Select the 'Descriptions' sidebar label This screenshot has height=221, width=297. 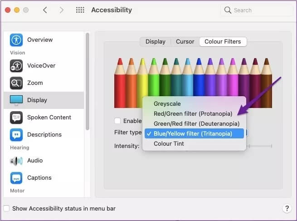pyautogui.click(x=44, y=135)
